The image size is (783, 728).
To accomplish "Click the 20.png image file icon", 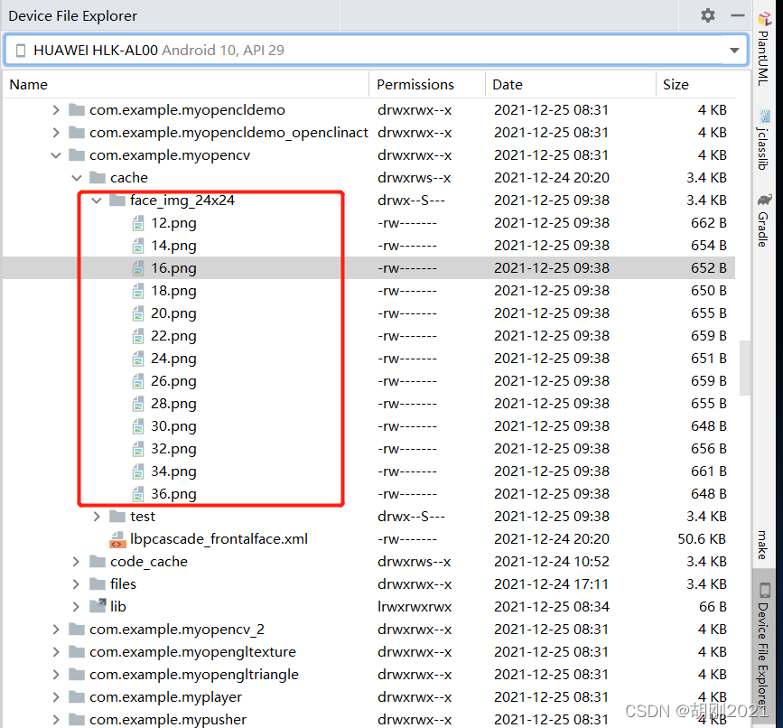I will tap(138, 313).
